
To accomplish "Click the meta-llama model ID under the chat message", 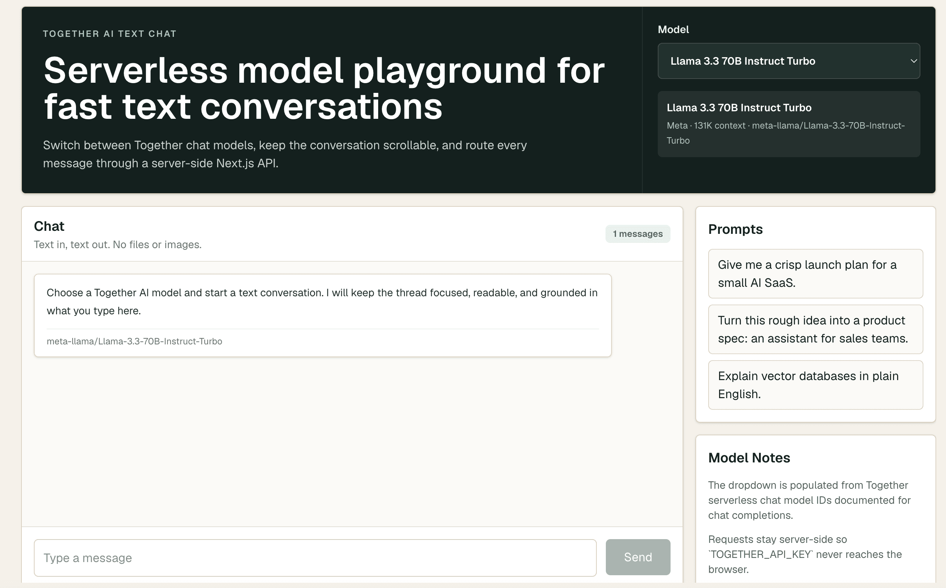I will point(134,341).
